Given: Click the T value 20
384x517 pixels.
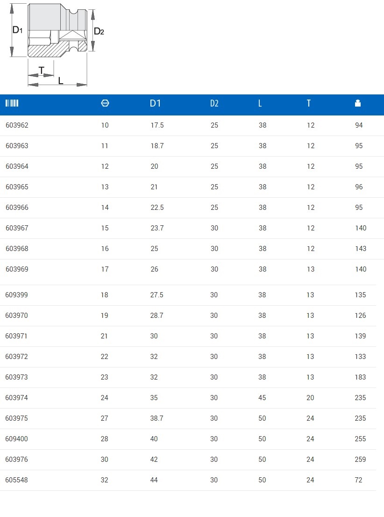Looking at the screenshot, I should (x=311, y=398).
